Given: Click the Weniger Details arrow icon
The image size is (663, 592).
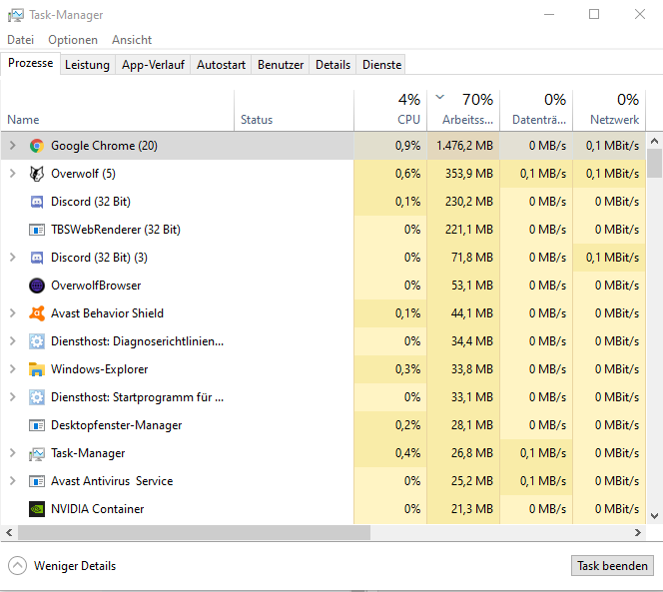Looking at the screenshot, I should click(x=17, y=566).
